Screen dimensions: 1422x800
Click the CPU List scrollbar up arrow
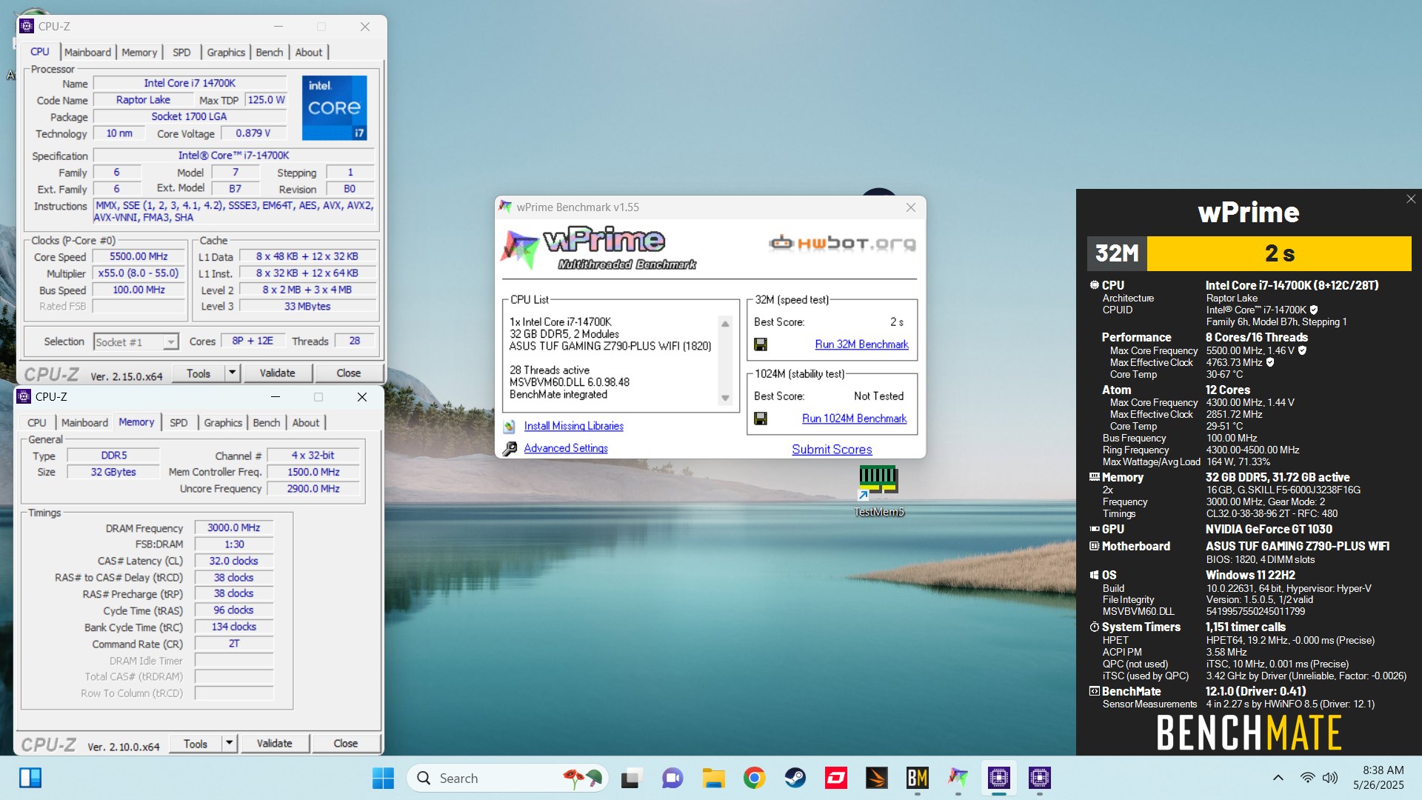(x=725, y=324)
